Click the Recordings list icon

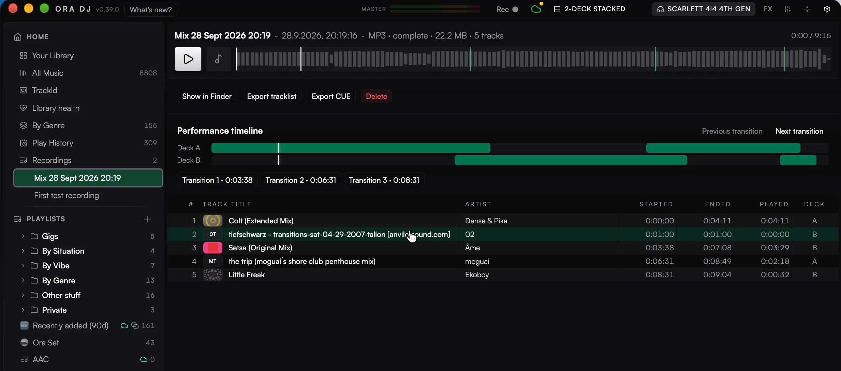point(23,160)
